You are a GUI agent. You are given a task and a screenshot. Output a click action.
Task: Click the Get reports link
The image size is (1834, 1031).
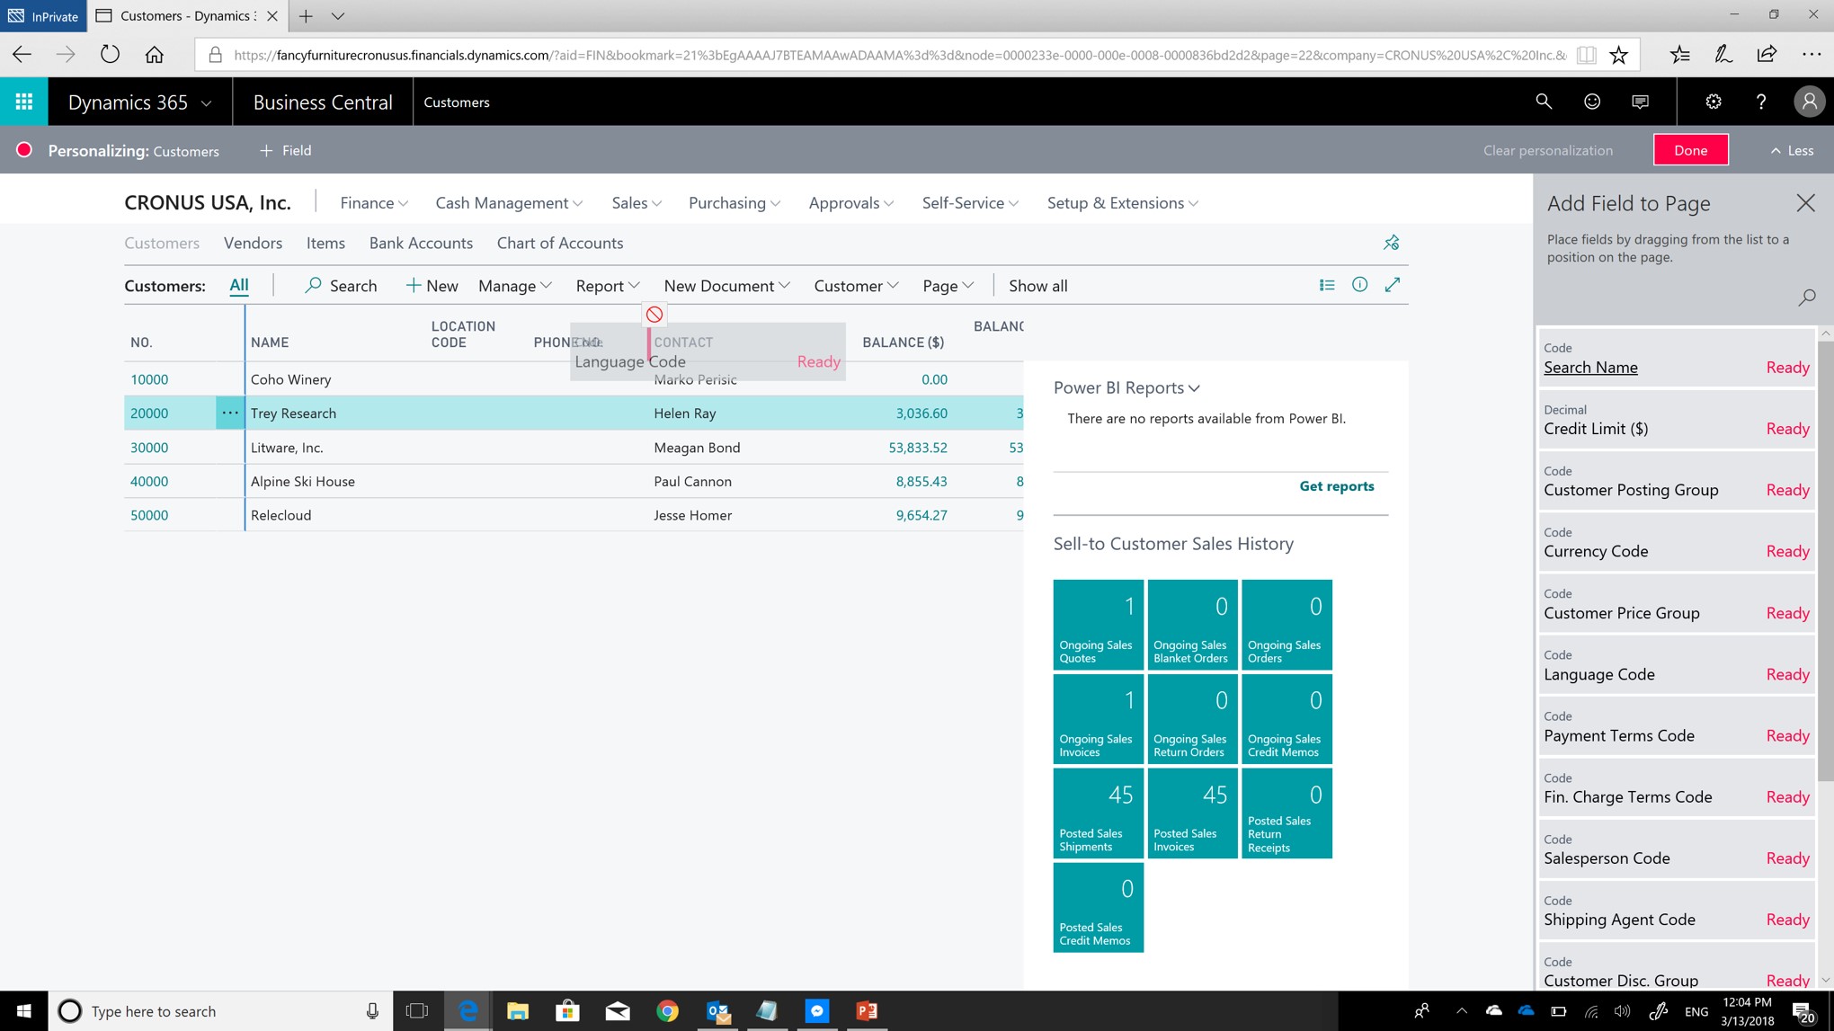coord(1337,486)
